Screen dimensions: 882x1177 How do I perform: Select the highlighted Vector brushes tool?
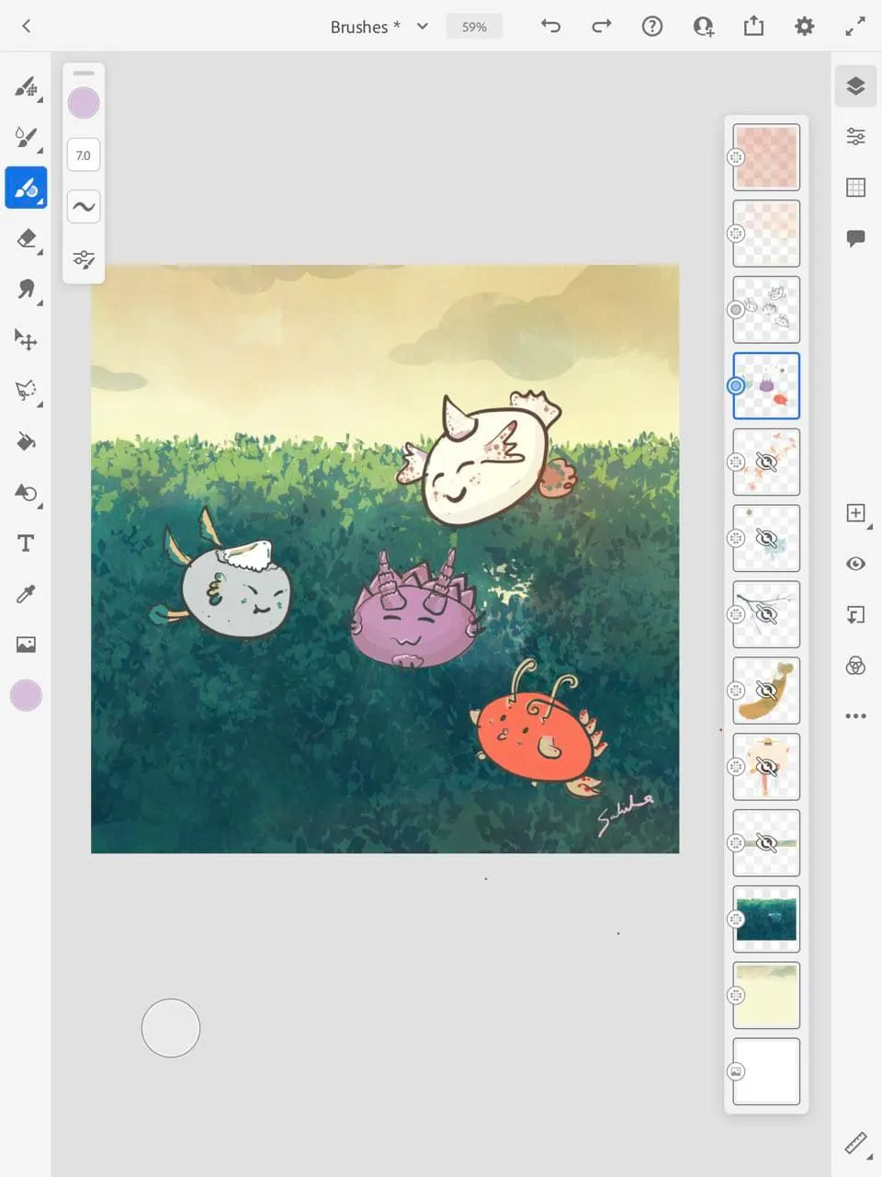[26, 188]
